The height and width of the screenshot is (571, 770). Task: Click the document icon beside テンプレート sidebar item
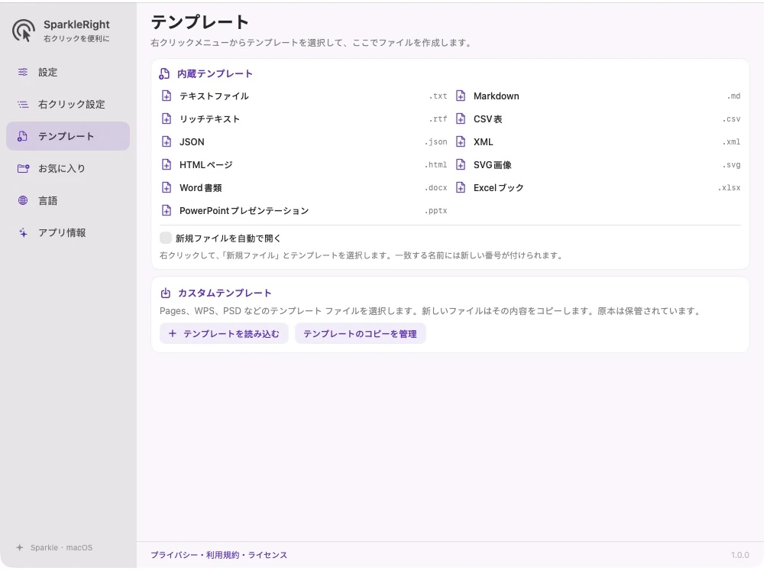(x=23, y=136)
